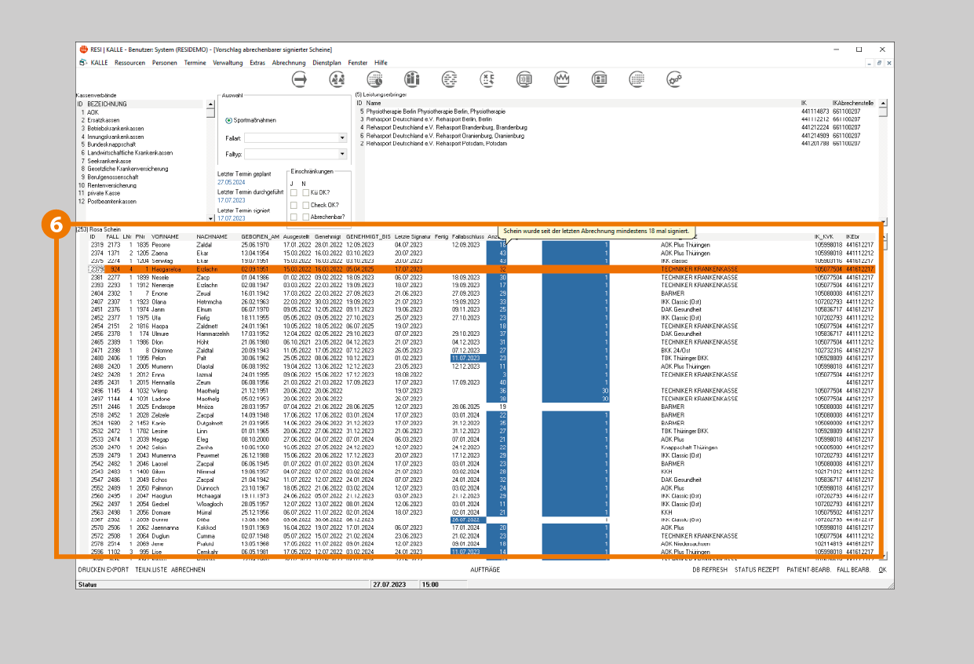Viewport: 974px width, 664px height.
Task: Tick the N checkbox for Abrechenbar?
Action: [305, 217]
